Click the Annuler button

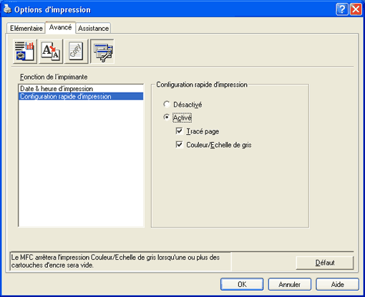[290, 284]
